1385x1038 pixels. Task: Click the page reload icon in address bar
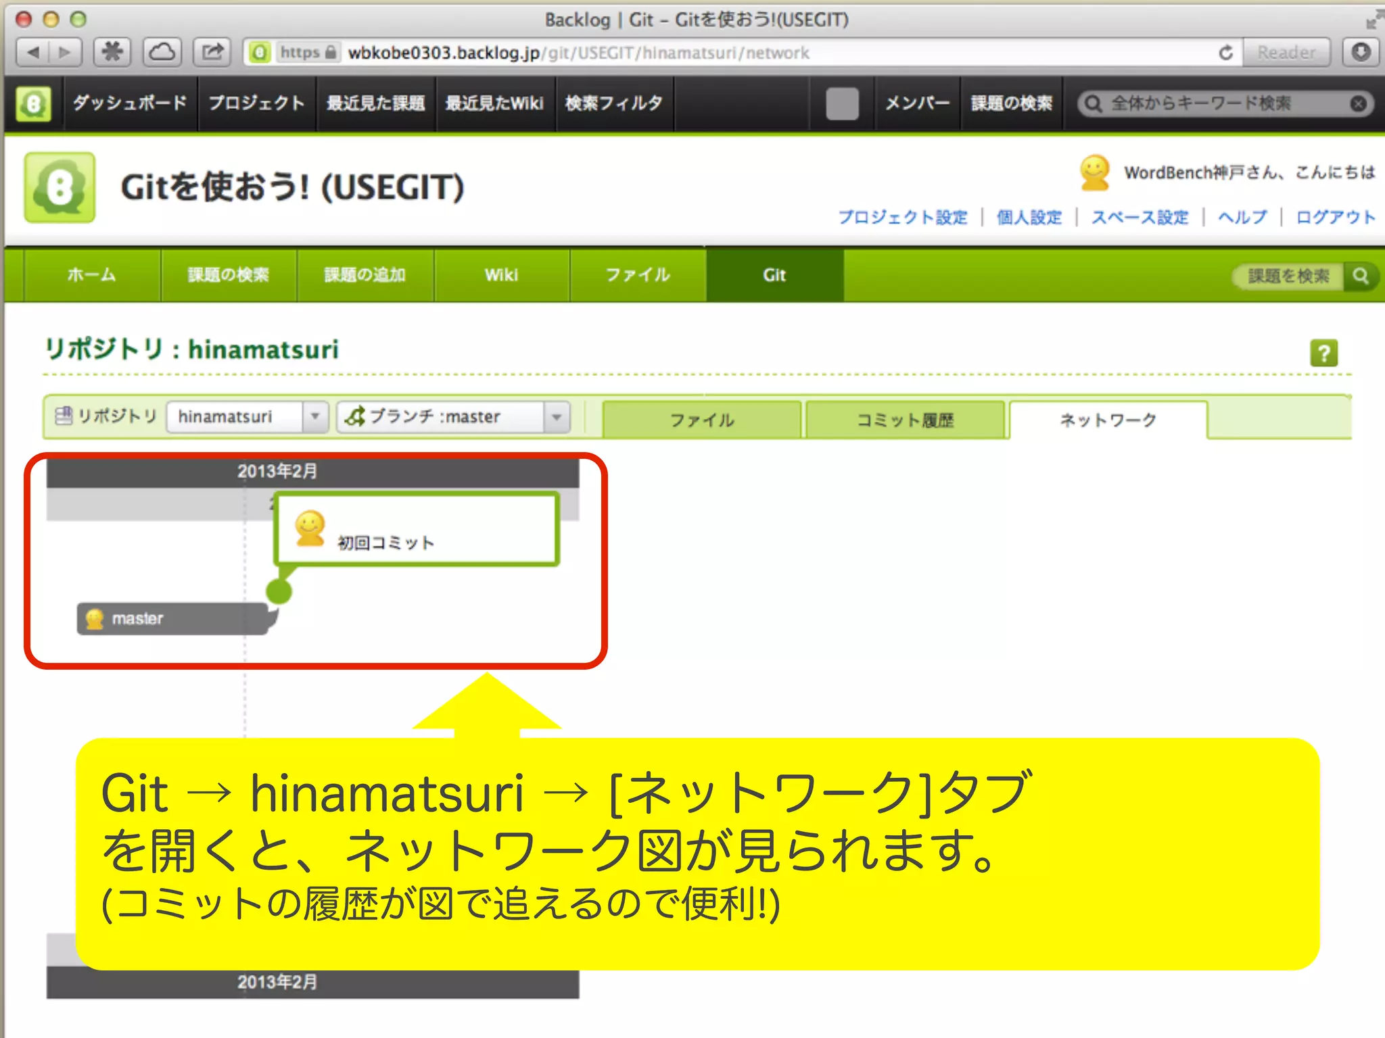click(1225, 53)
